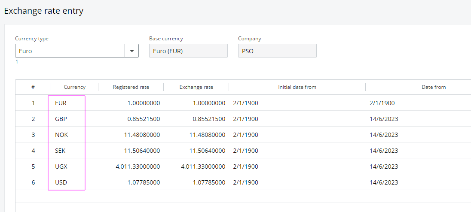Open the Currency type dropdown arrow
The height and width of the screenshot is (212, 471).
[x=132, y=51]
